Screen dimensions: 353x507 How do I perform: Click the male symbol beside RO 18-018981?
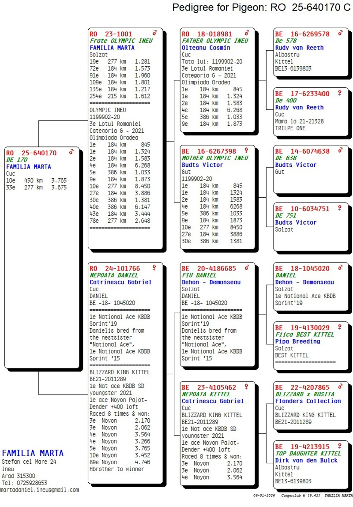coord(247,33)
